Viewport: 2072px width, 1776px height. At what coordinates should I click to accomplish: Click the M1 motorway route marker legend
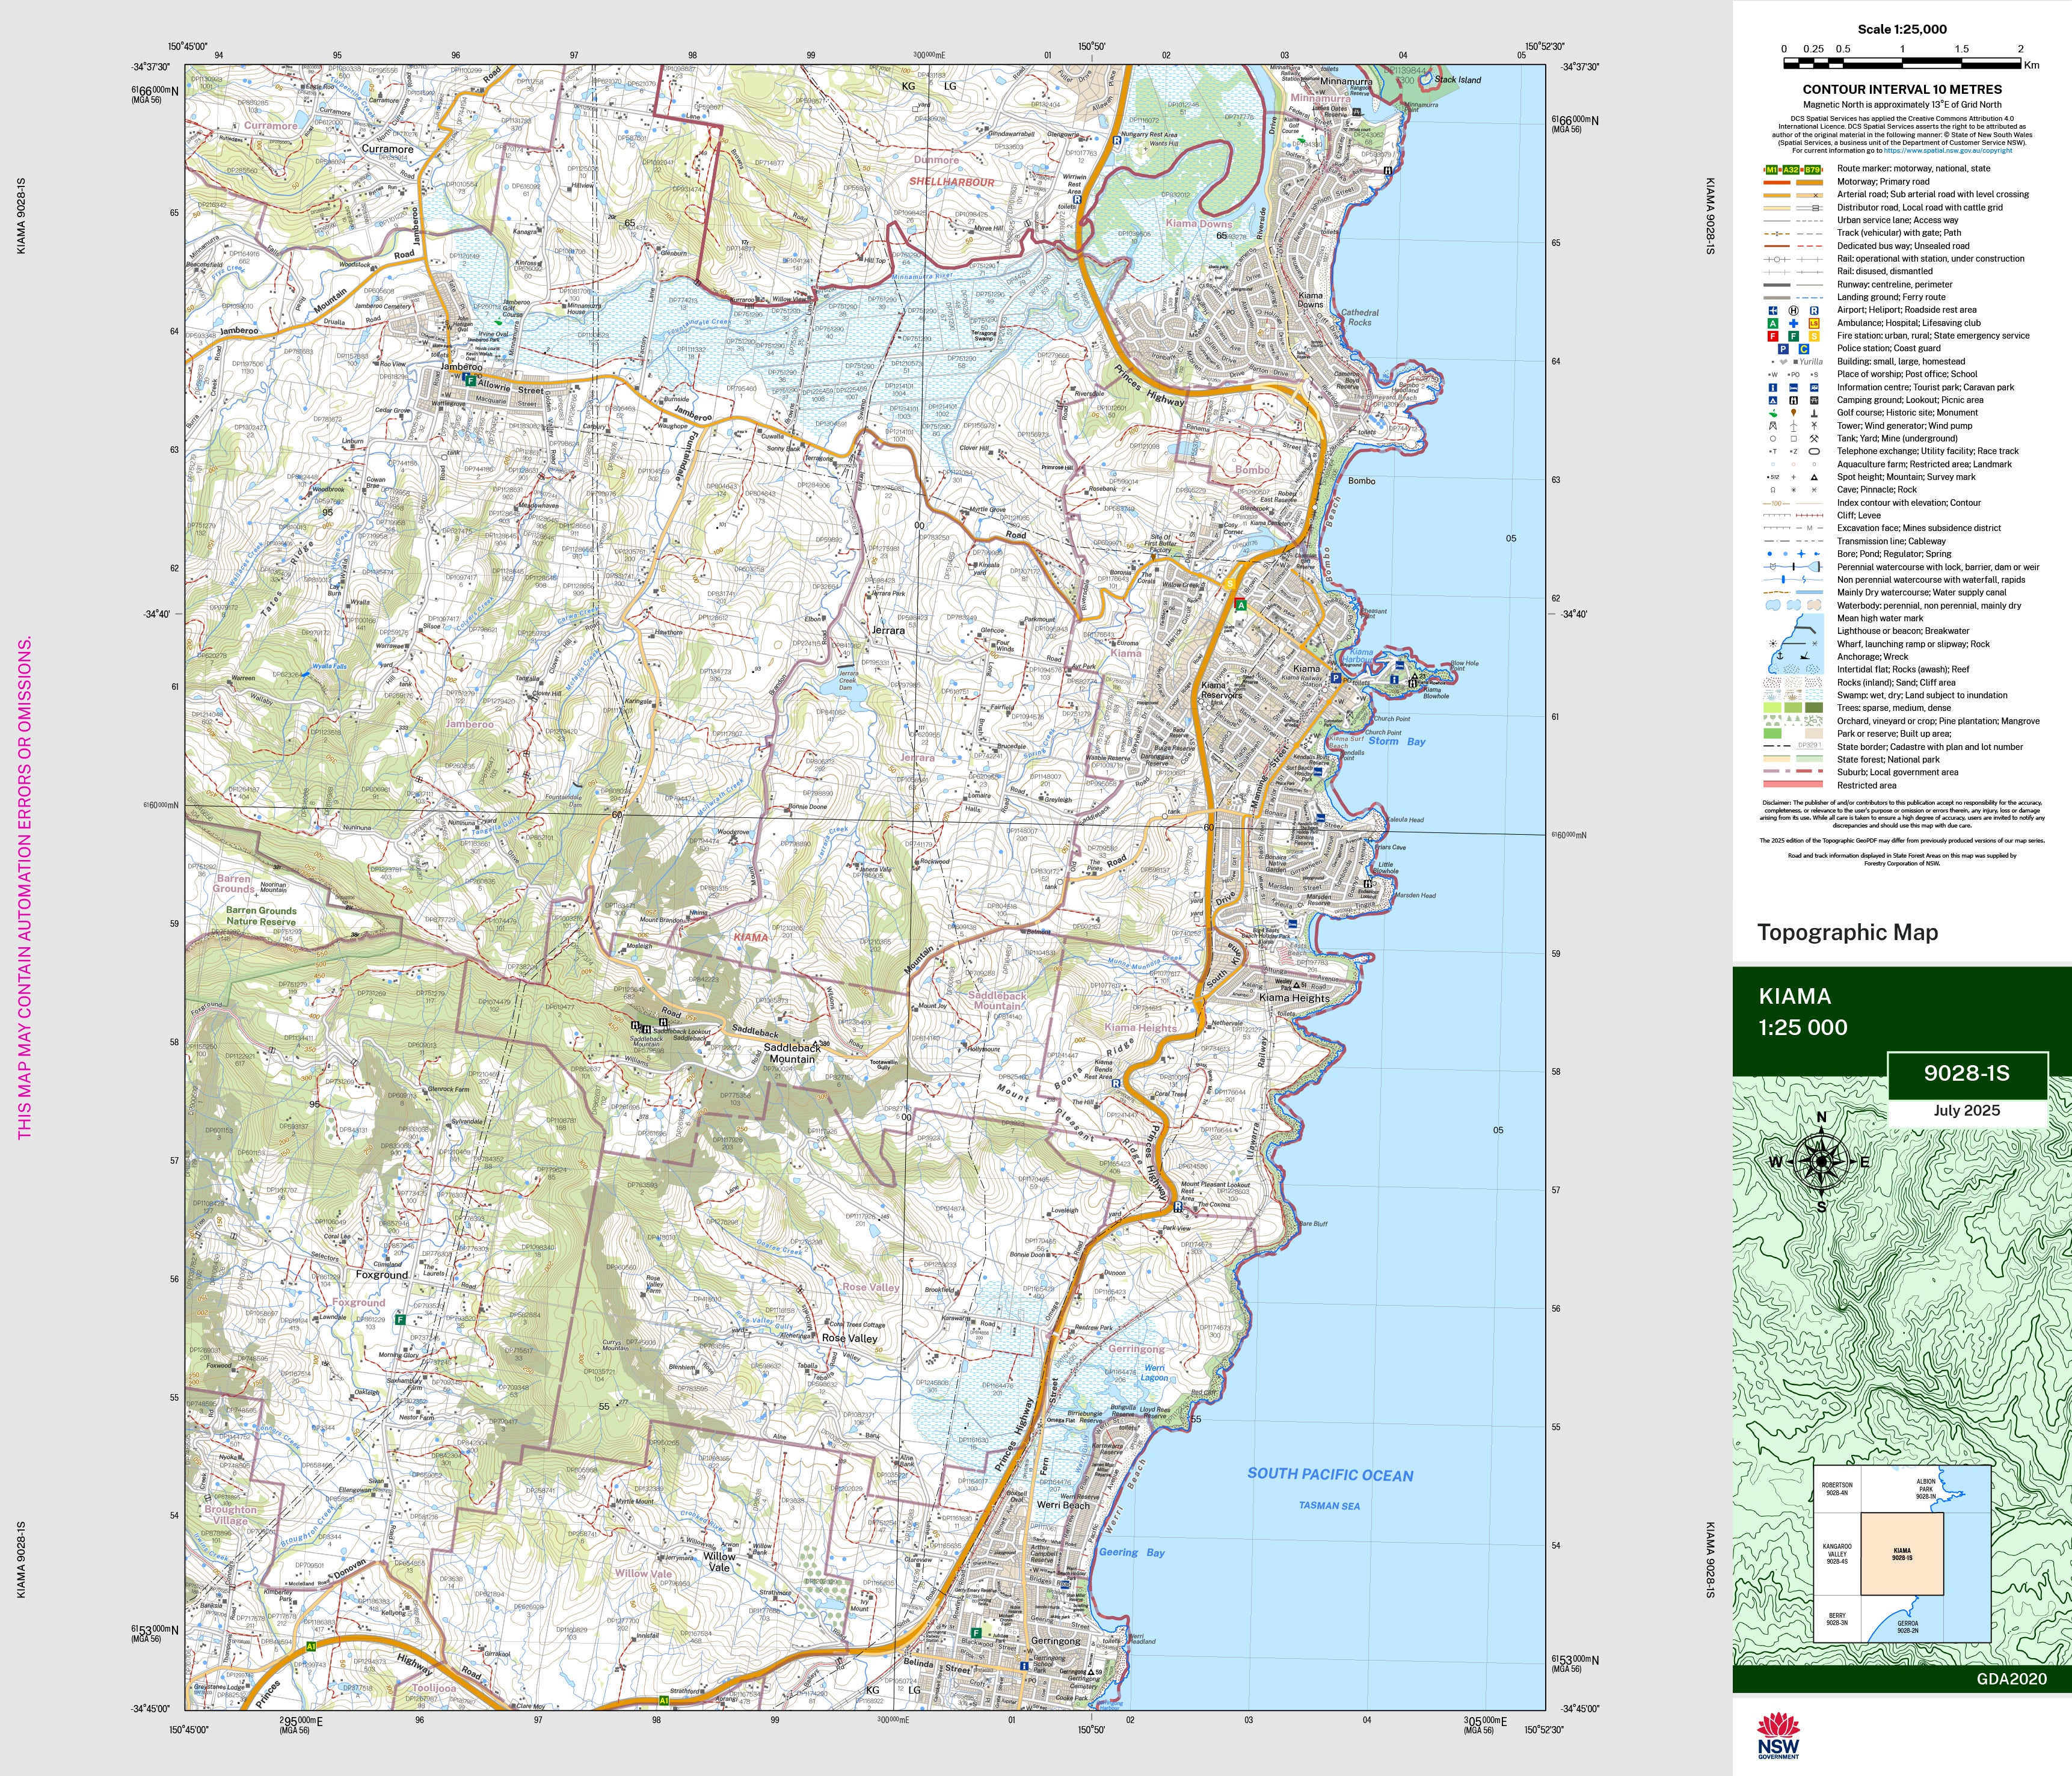coord(1771,170)
